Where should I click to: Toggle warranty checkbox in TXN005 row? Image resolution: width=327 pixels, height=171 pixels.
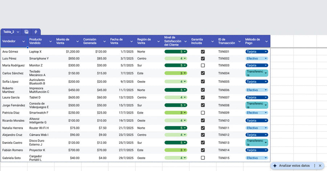pyautogui.click(x=203, y=81)
